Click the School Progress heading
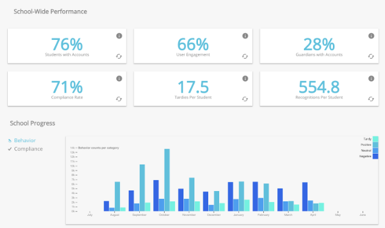The height and width of the screenshot is (228, 385). 33,123
